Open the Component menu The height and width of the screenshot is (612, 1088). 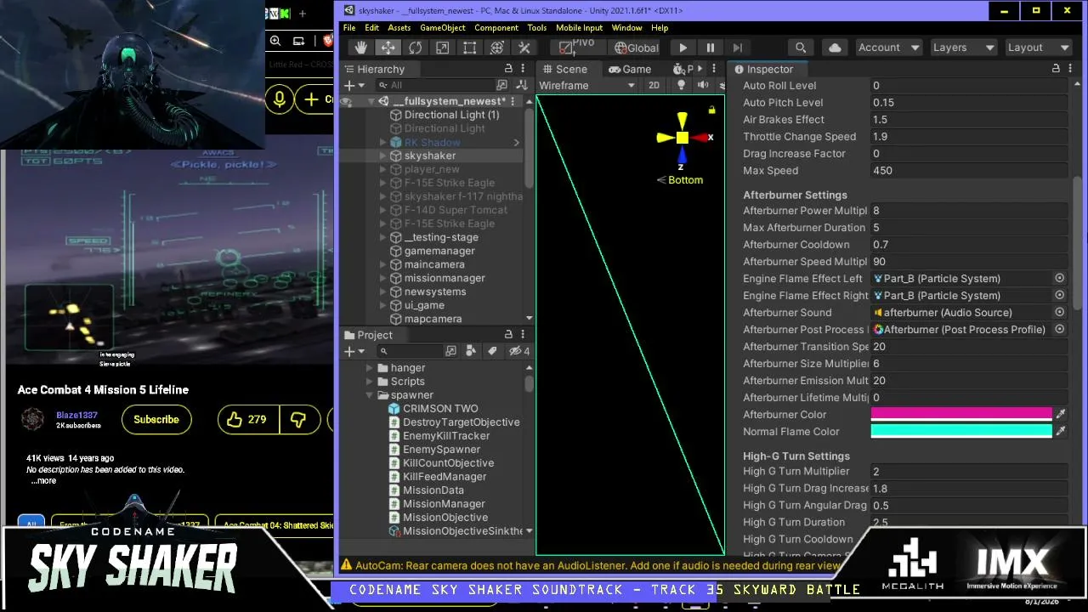[x=496, y=28]
